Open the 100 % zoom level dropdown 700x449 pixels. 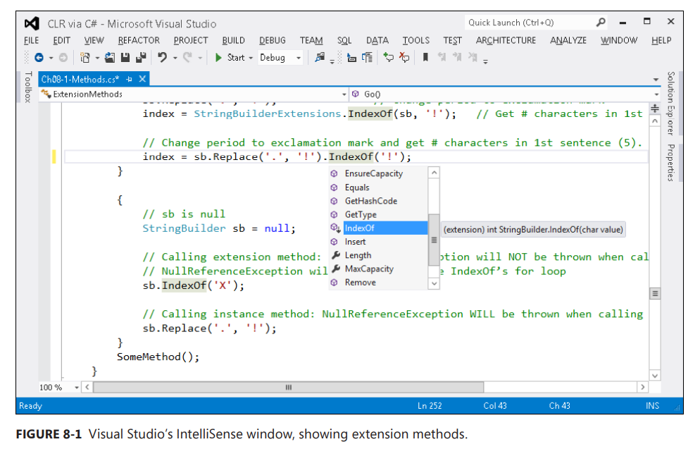coord(77,387)
